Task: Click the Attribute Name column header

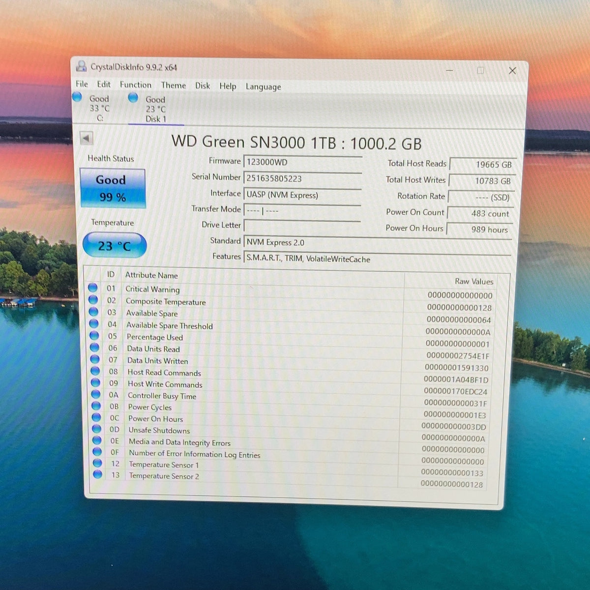Action: pyautogui.click(x=152, y=275)
